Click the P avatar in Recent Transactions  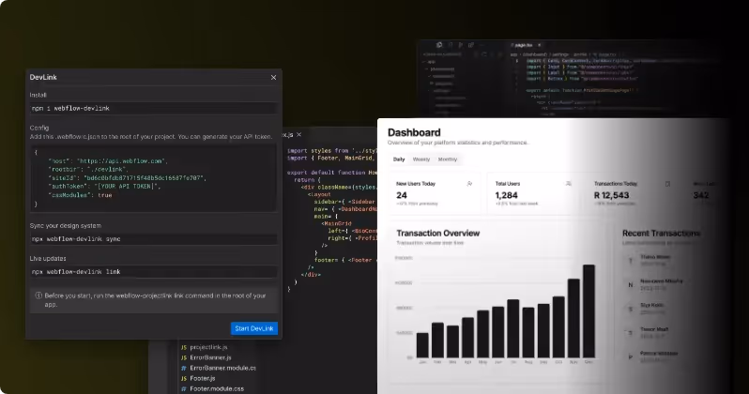tap(631, 356)
